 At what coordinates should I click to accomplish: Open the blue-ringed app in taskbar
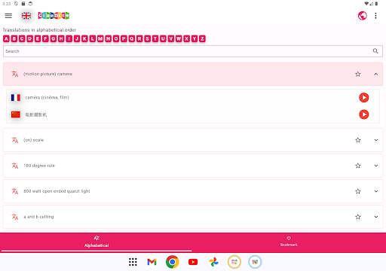[x=255, y=262]
